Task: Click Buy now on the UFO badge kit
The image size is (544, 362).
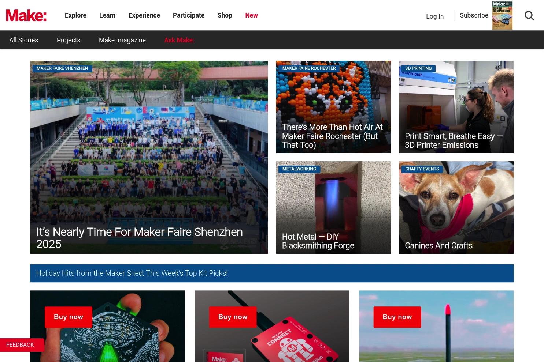Action: 69,317
